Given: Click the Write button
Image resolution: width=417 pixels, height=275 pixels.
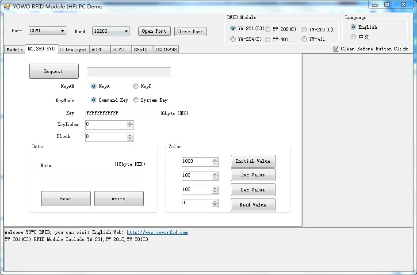Looking at the screenshot, I should click(x=119, y=199).
